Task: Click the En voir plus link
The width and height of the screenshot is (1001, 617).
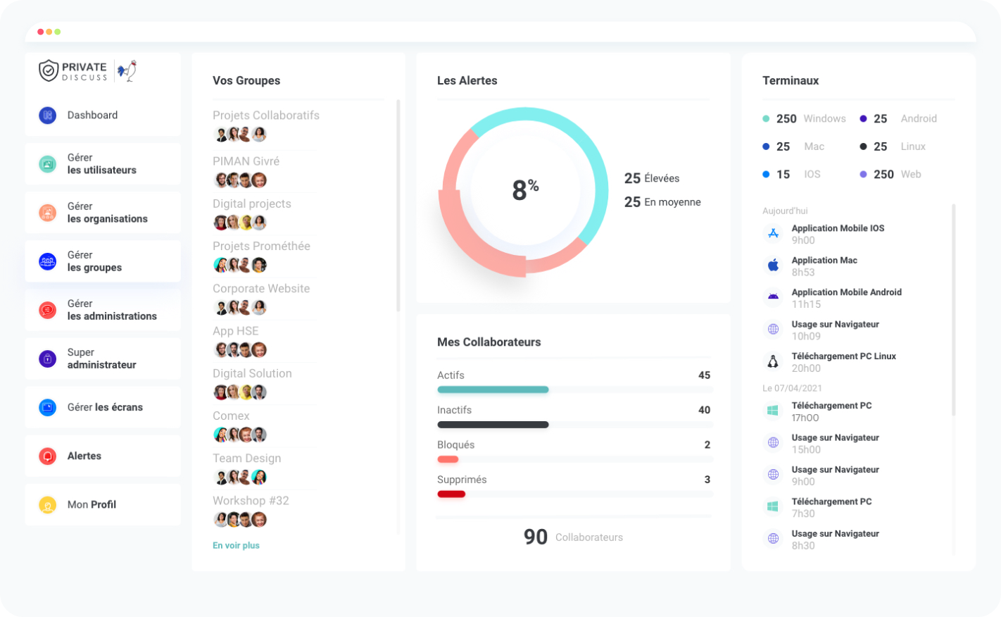Action: coord(236,545)
